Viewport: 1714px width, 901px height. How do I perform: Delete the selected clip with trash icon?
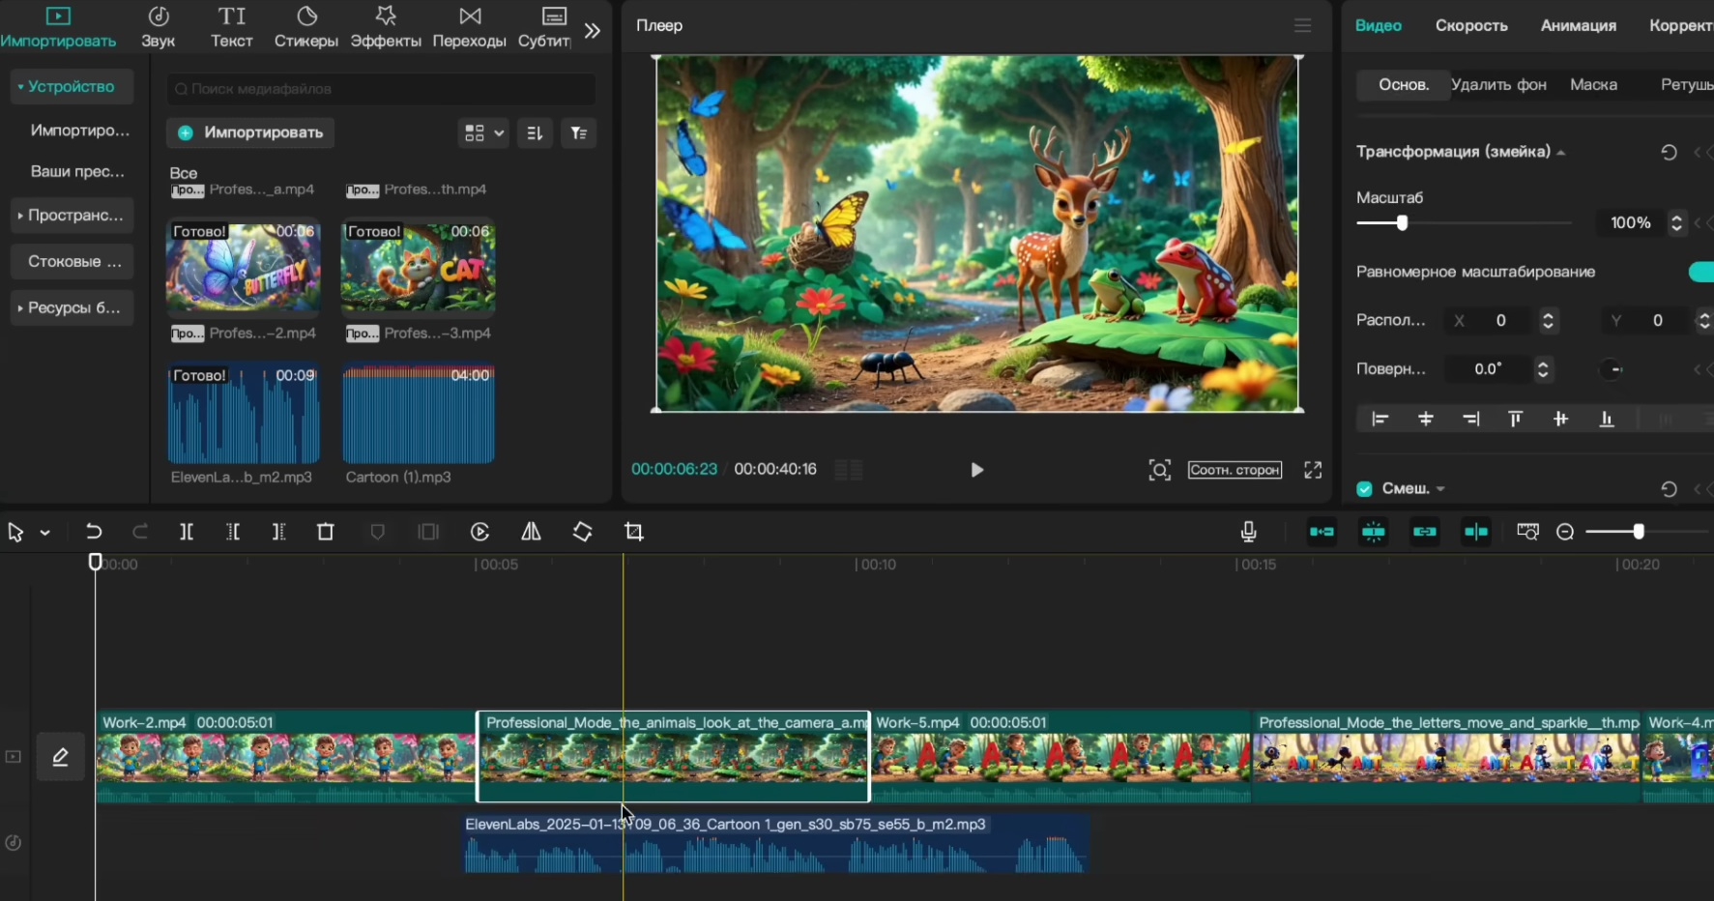(326, 532)
